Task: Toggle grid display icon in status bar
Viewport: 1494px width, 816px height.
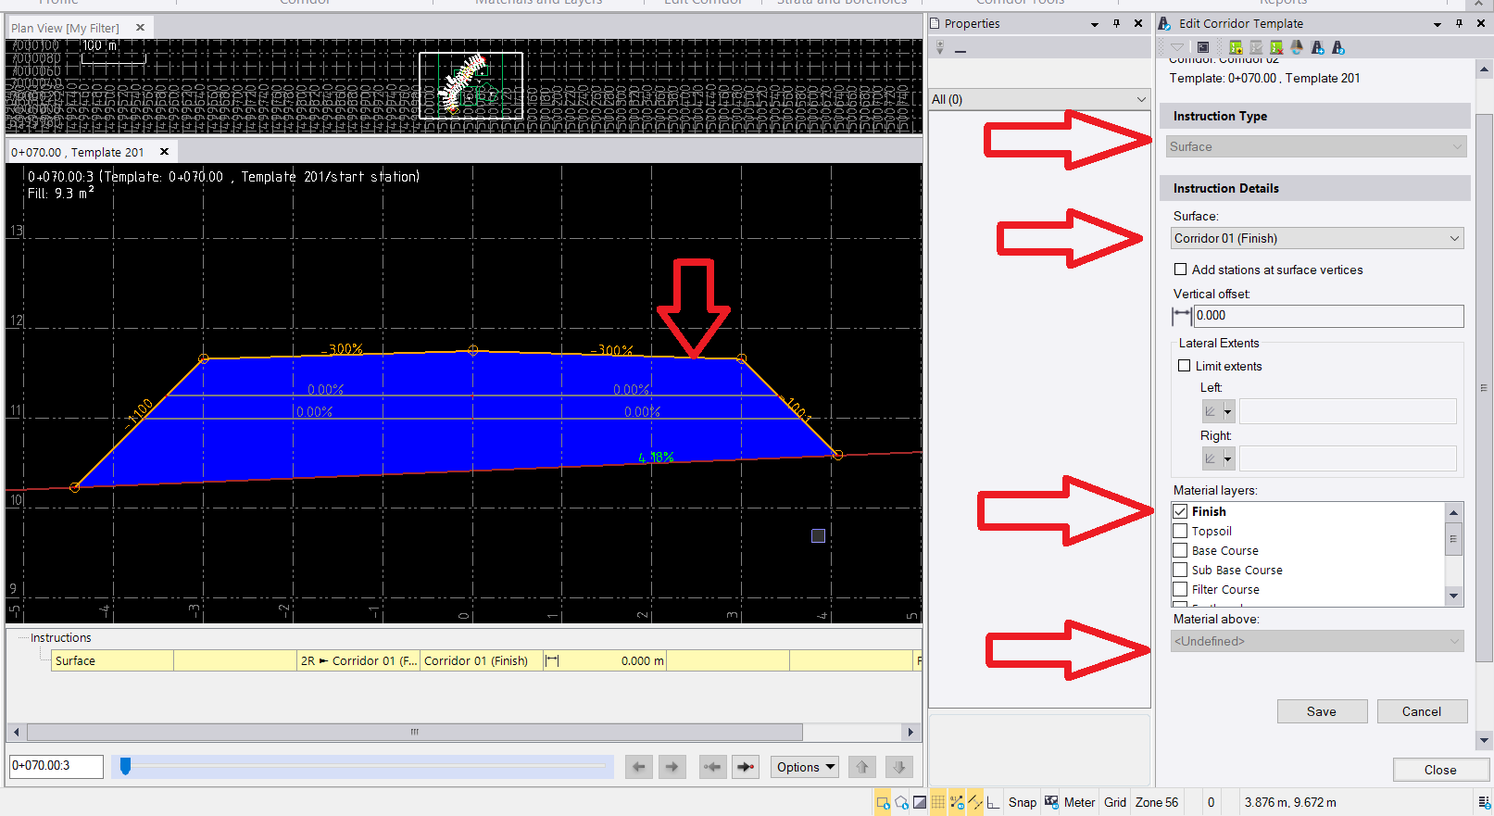Action: click(x=938, y=802)
